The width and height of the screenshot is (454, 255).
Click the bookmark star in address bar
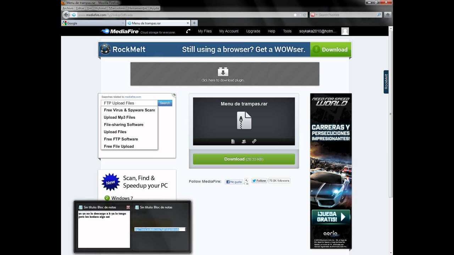[295, 15]
